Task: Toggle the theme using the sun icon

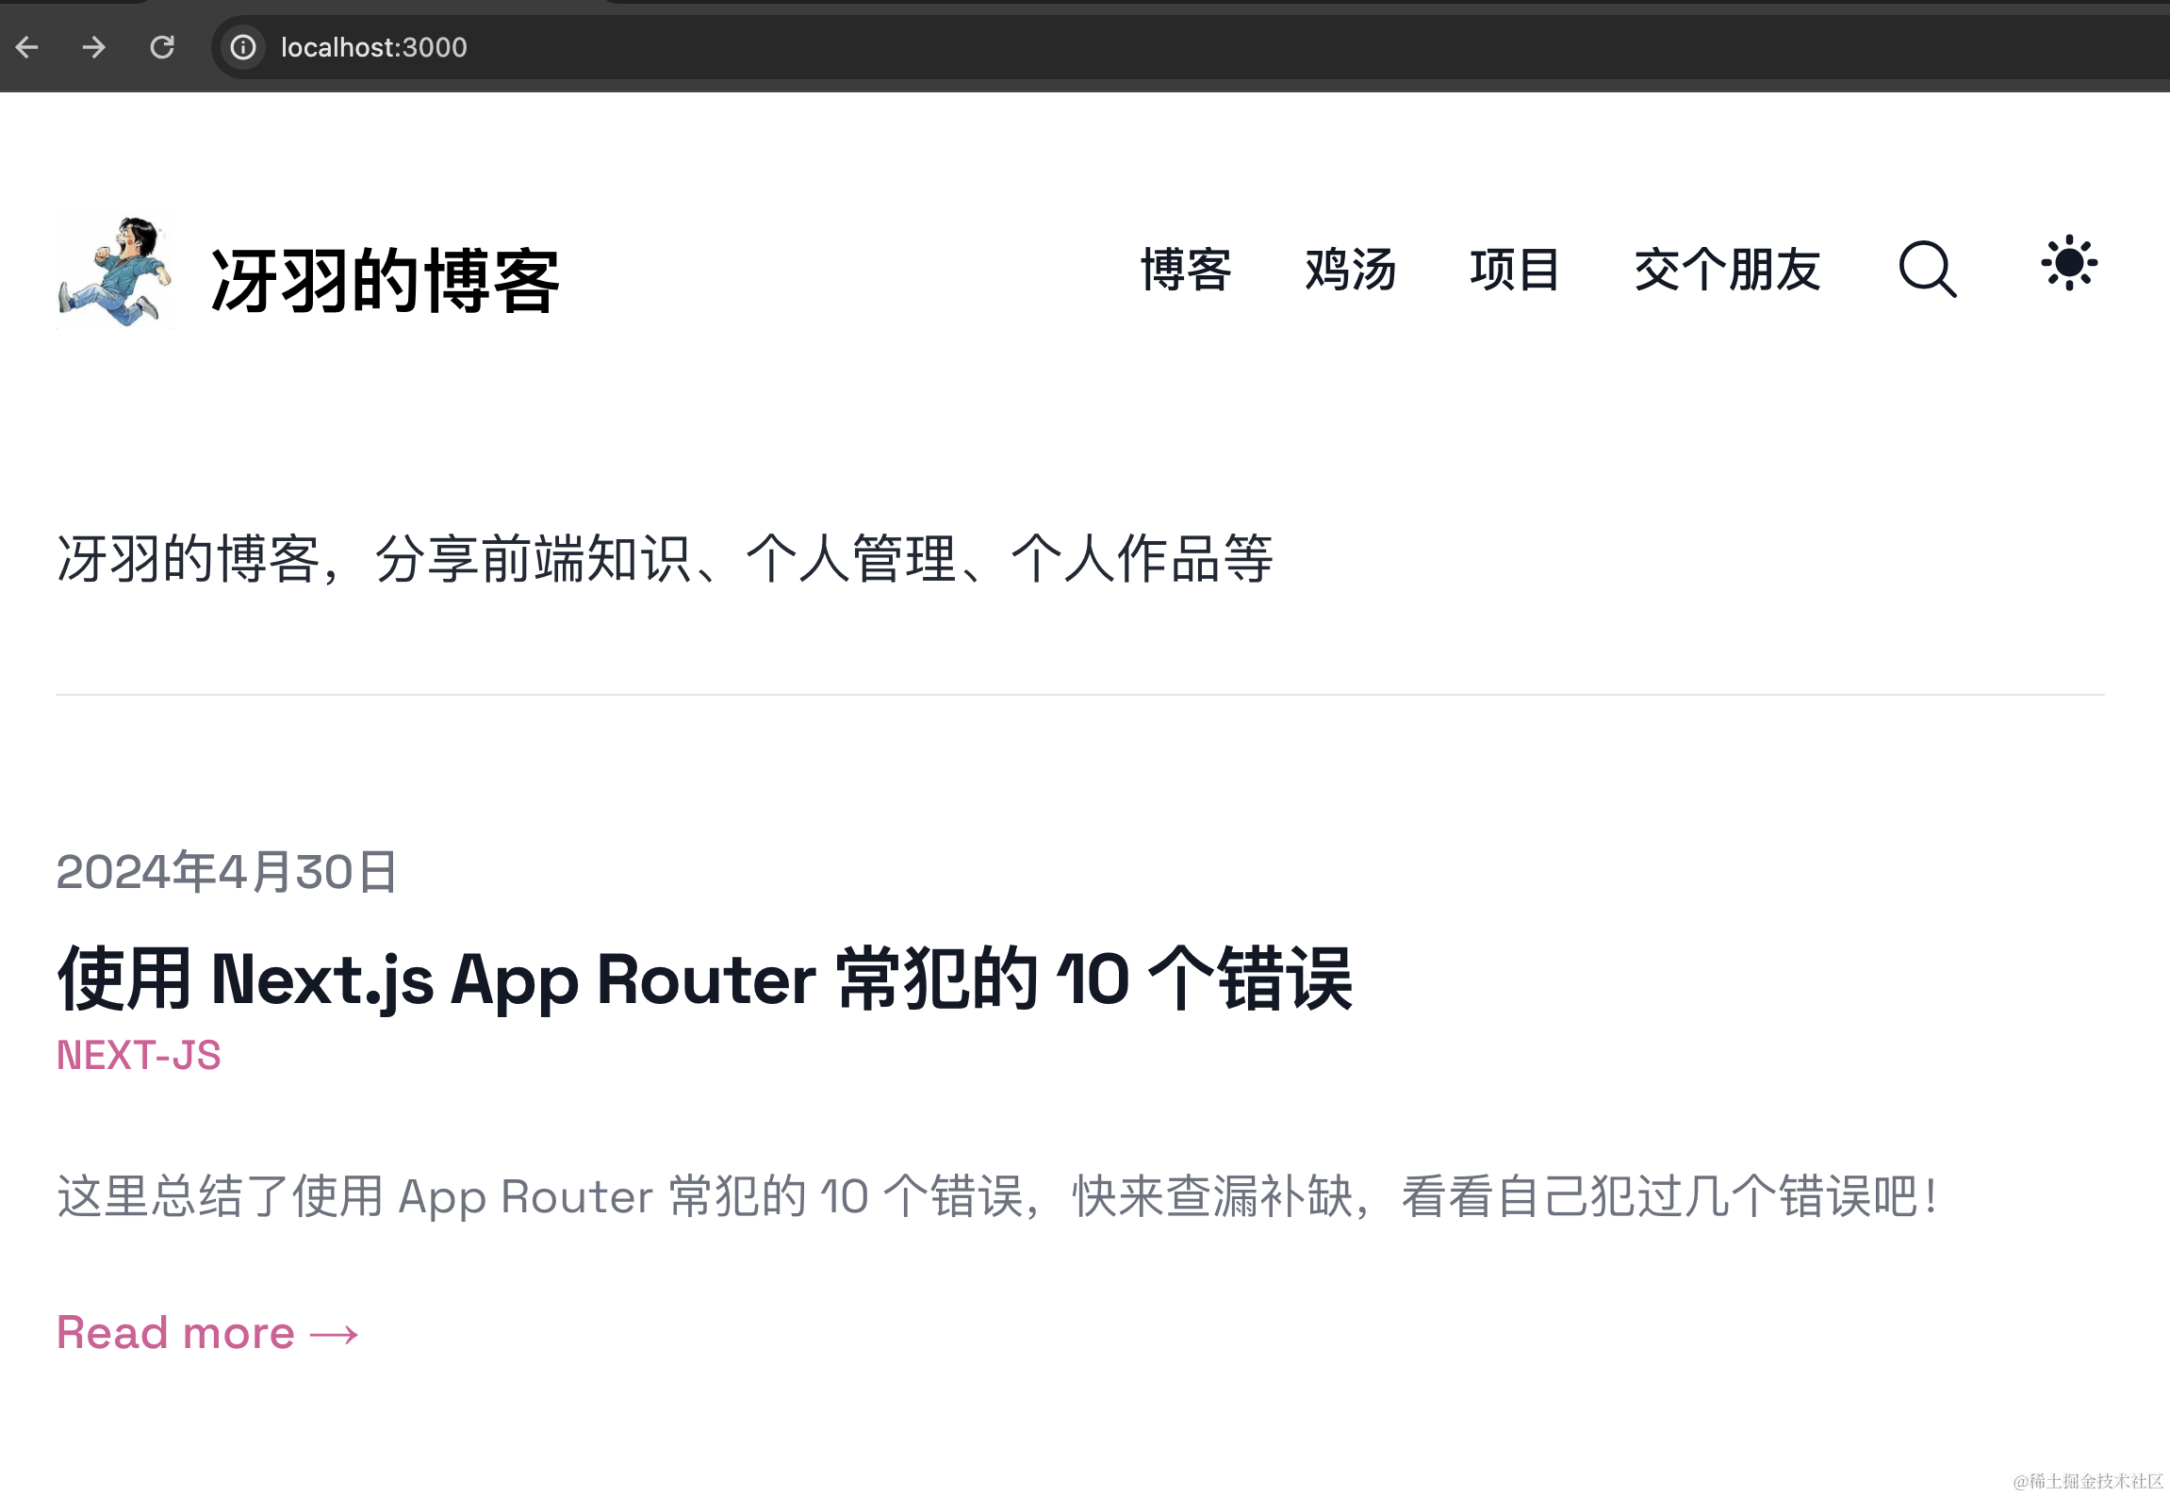Action: point(2068,264)
